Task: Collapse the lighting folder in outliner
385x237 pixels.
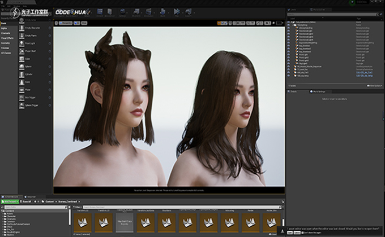Action: [293, 25]
